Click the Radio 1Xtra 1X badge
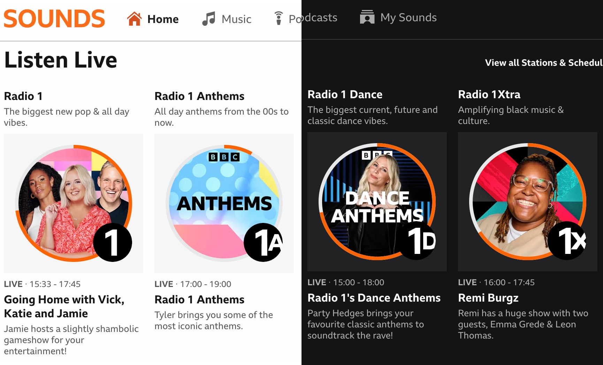The image size is (603, 365). (567, 241)
